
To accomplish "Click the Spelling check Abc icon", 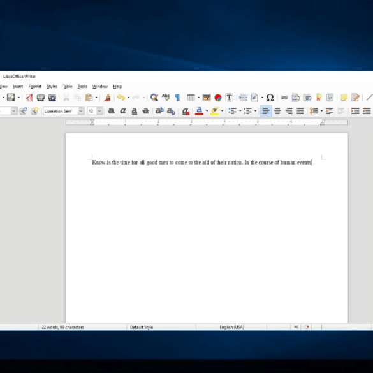I will [x=166, y=98].
